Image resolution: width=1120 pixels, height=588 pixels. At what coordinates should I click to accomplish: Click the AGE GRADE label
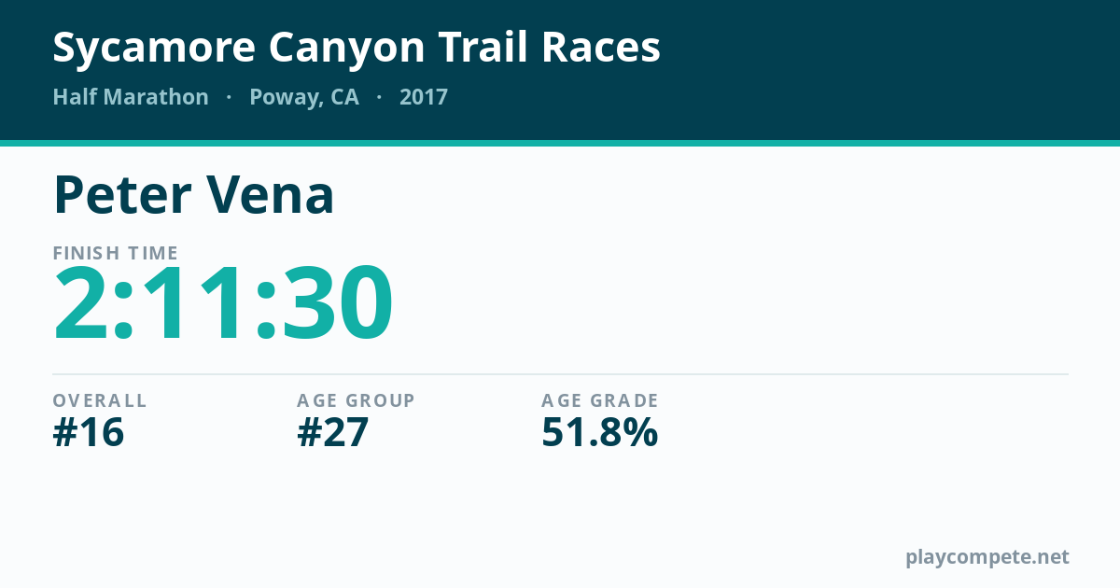coord(600,400)
